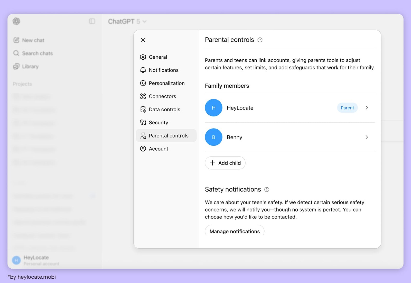Viewport: 411px width, 283px height.
Task: Click the Parental controls dialog heading
Action: (229, 40)
